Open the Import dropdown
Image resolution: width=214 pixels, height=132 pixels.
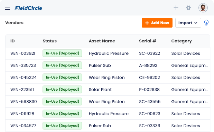pos(188,23)
